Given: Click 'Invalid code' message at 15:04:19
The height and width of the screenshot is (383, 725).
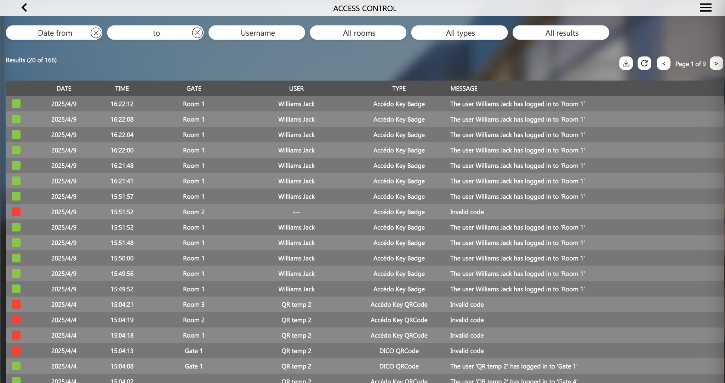Looking at the screenshot, I should [467, 320].
